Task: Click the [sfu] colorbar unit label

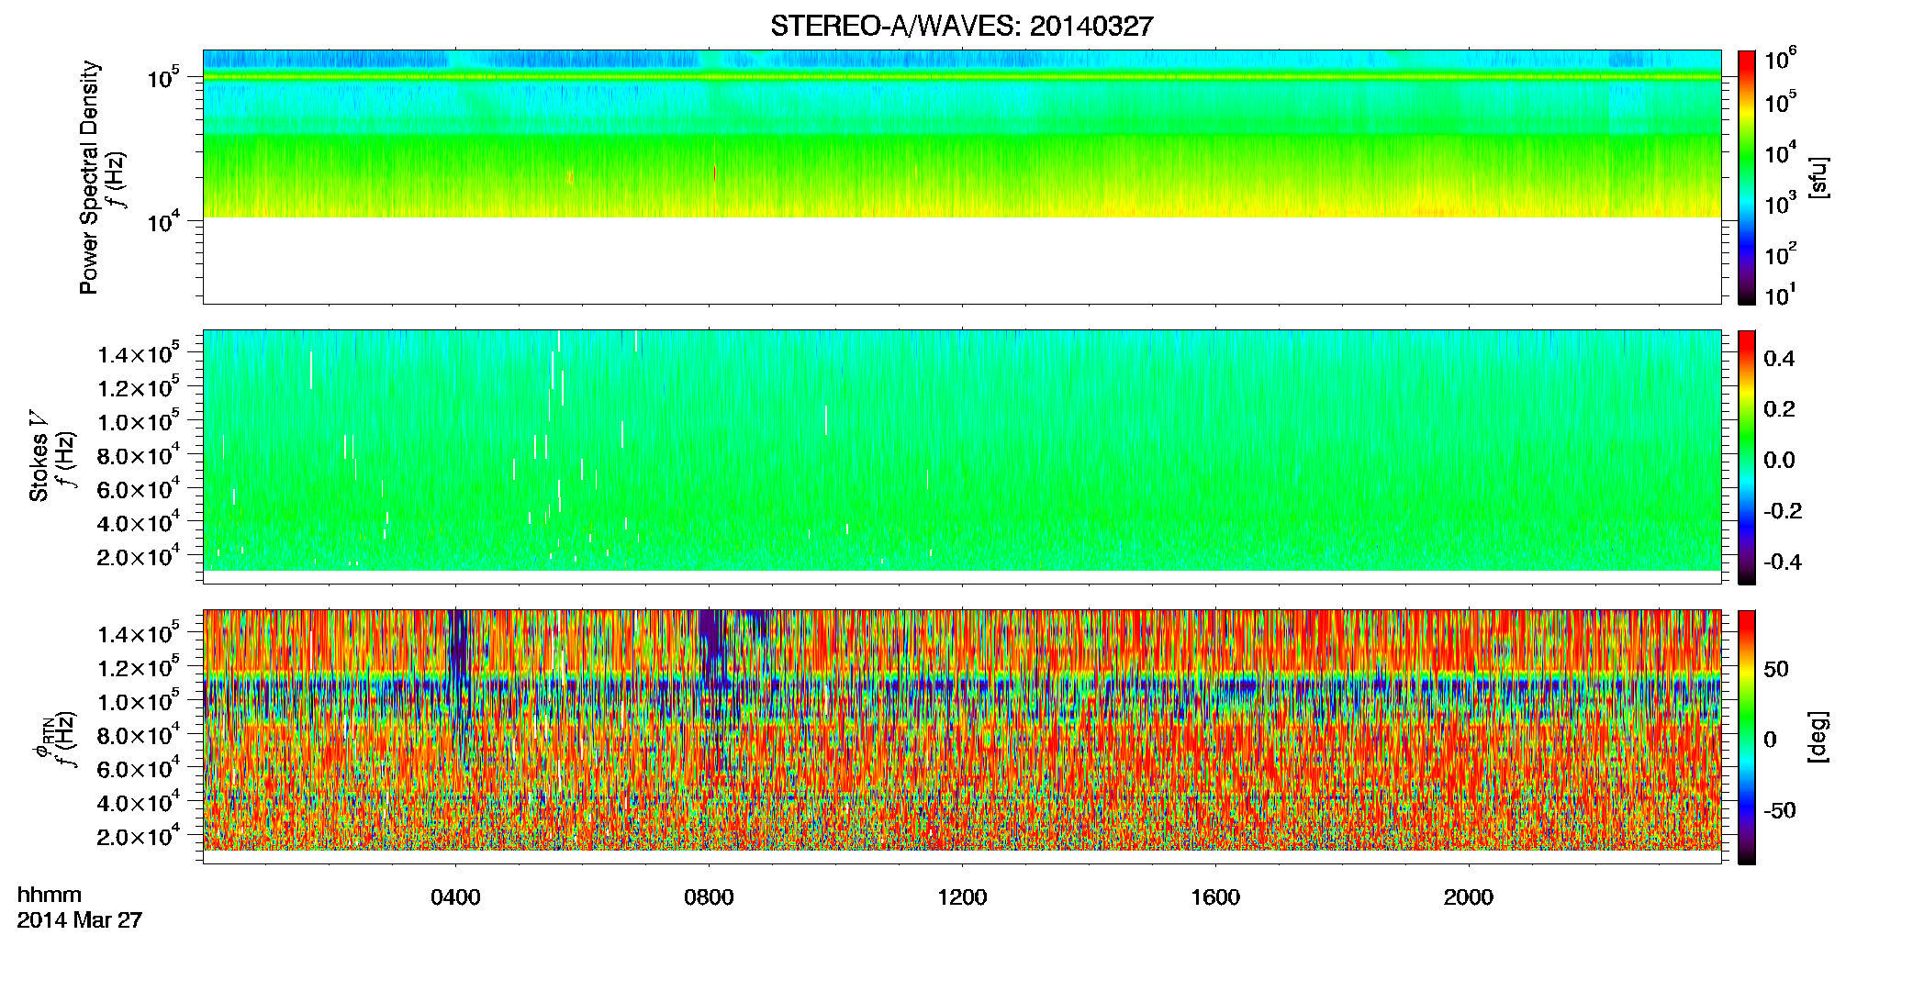Action: click(1818, 177)
